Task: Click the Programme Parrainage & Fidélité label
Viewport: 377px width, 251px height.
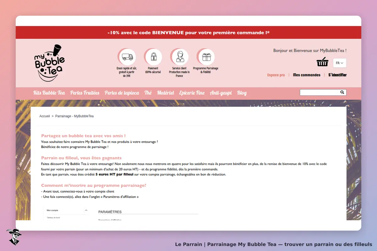Action: click(x=206, y=70)
